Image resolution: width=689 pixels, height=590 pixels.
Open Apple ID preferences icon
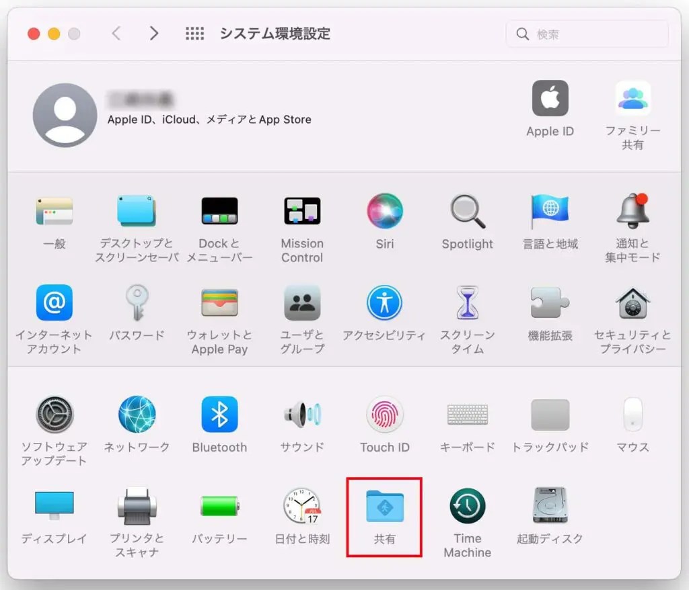[x=550, y=98]
